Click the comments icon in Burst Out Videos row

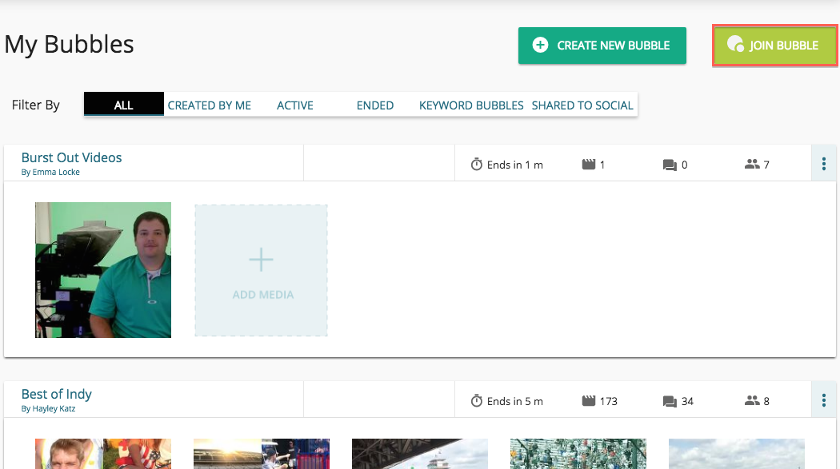pyautogui.click(x=670, y=165)
